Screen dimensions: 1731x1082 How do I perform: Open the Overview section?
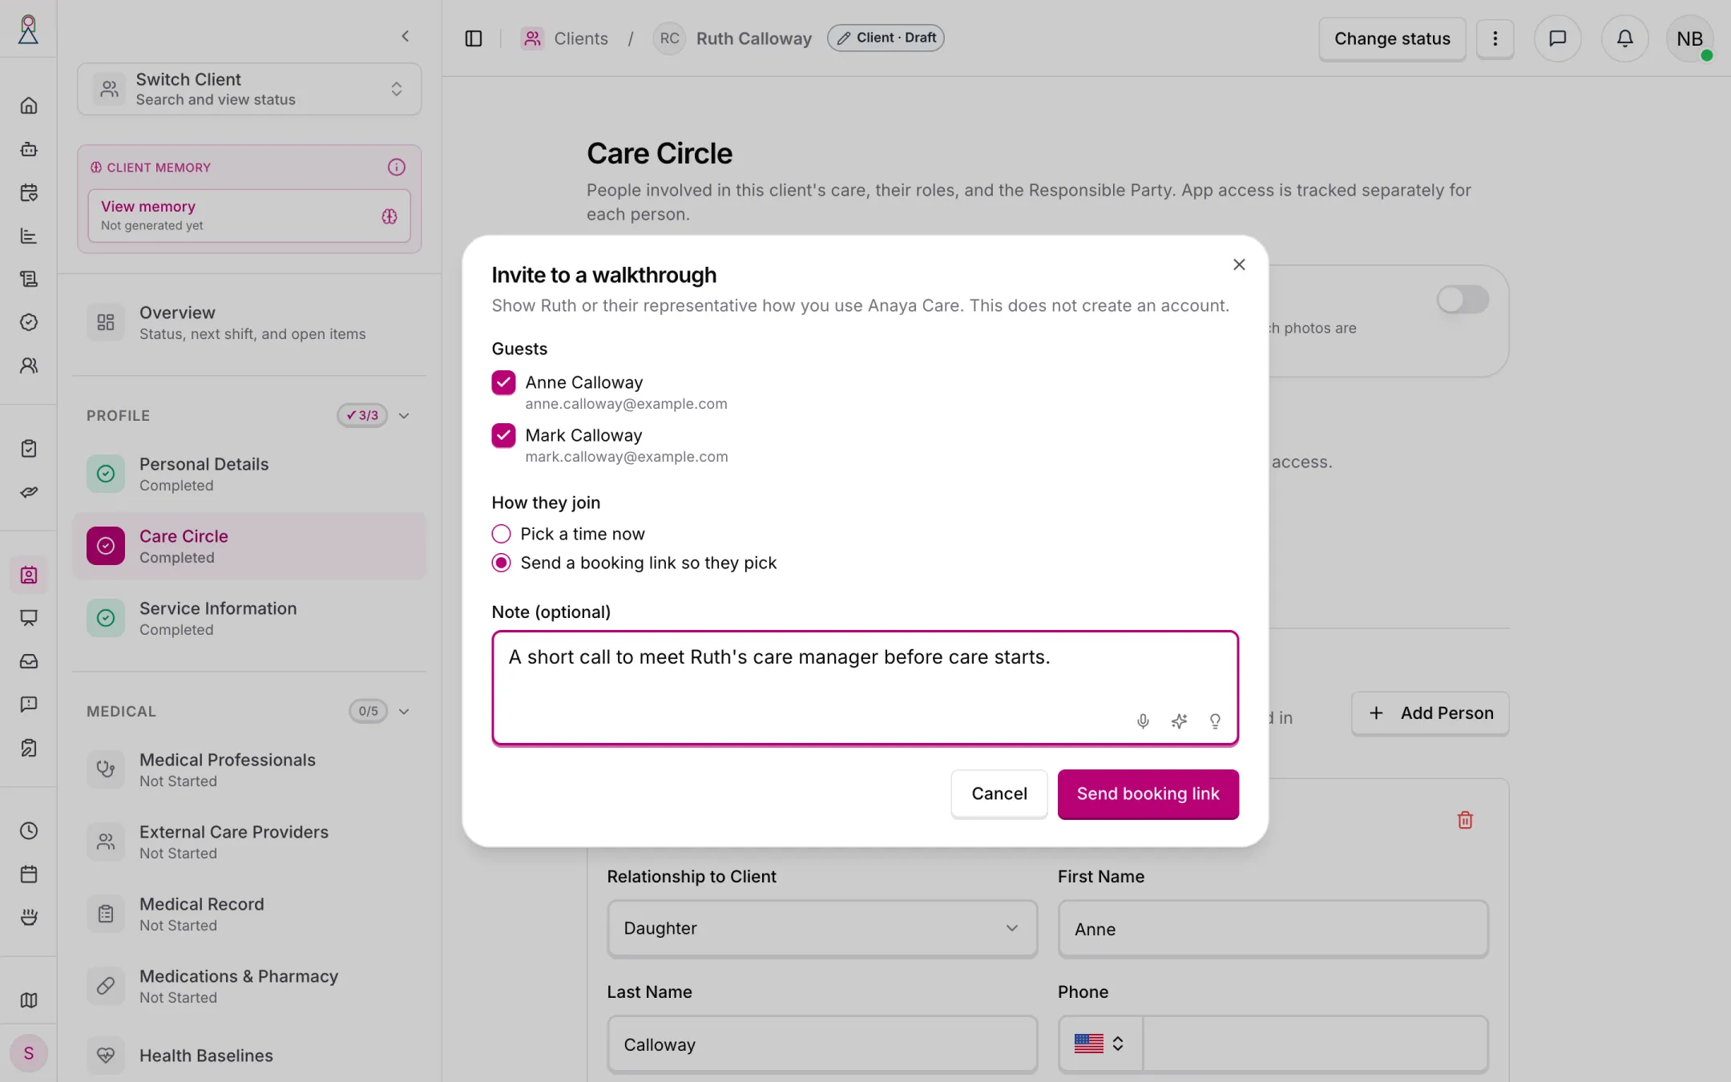click(x=249, y=322)
